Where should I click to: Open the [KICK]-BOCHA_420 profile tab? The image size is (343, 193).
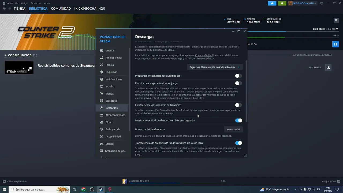pos(90,9)
